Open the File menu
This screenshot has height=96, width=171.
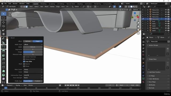pos(5,3)
